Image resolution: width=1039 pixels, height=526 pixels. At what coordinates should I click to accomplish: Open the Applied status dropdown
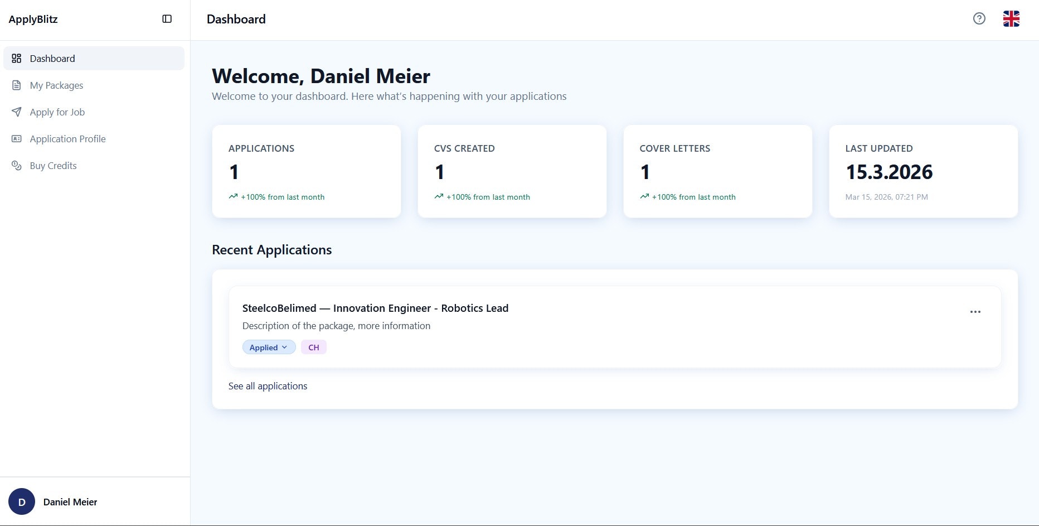tap(269, 347)
